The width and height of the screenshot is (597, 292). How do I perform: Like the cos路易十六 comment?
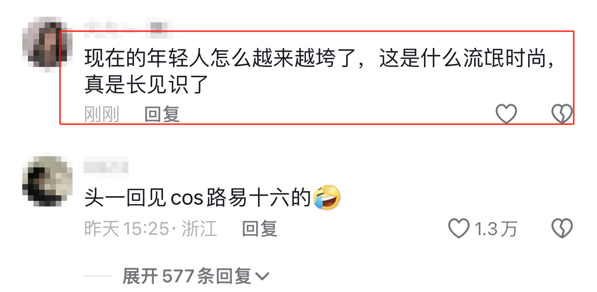[458, 228]
